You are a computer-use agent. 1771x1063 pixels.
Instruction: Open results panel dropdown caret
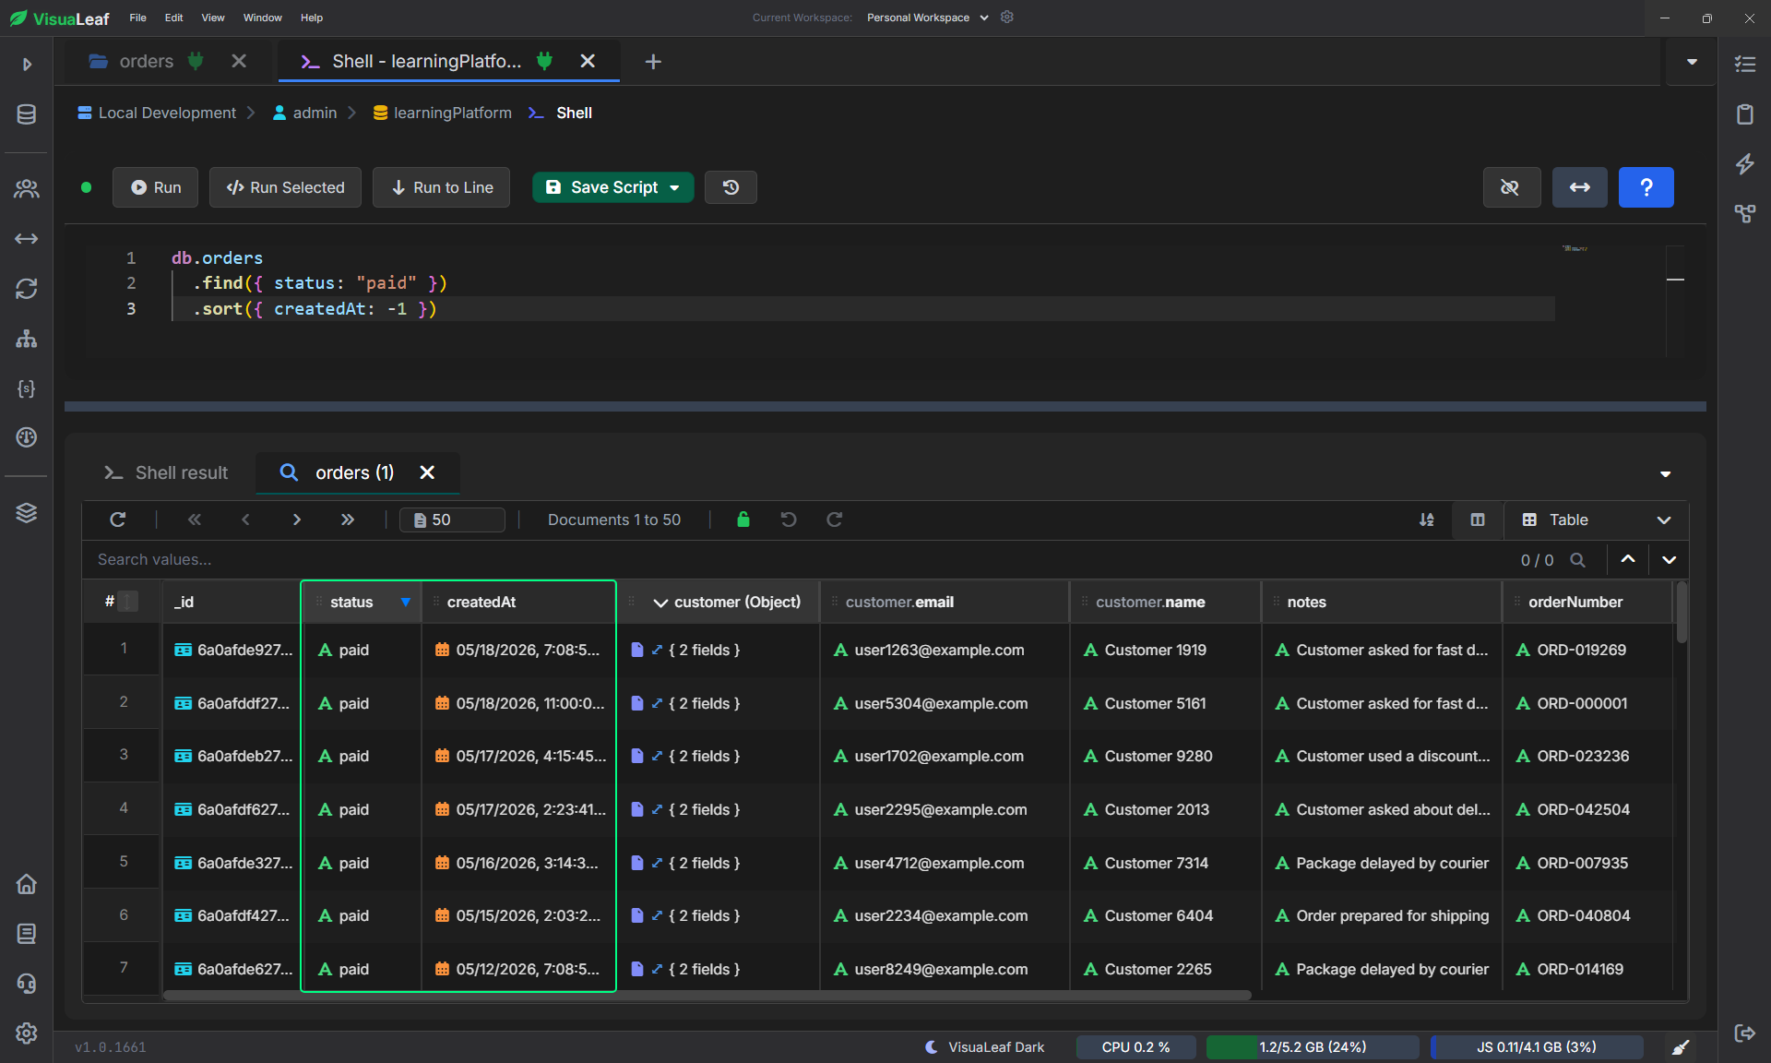1665,473
